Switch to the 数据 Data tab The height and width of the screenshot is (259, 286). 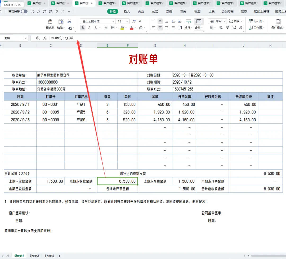[169, 11]
